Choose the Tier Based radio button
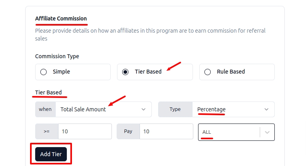The width and height of the screenshot is (306, 166). 125,72
